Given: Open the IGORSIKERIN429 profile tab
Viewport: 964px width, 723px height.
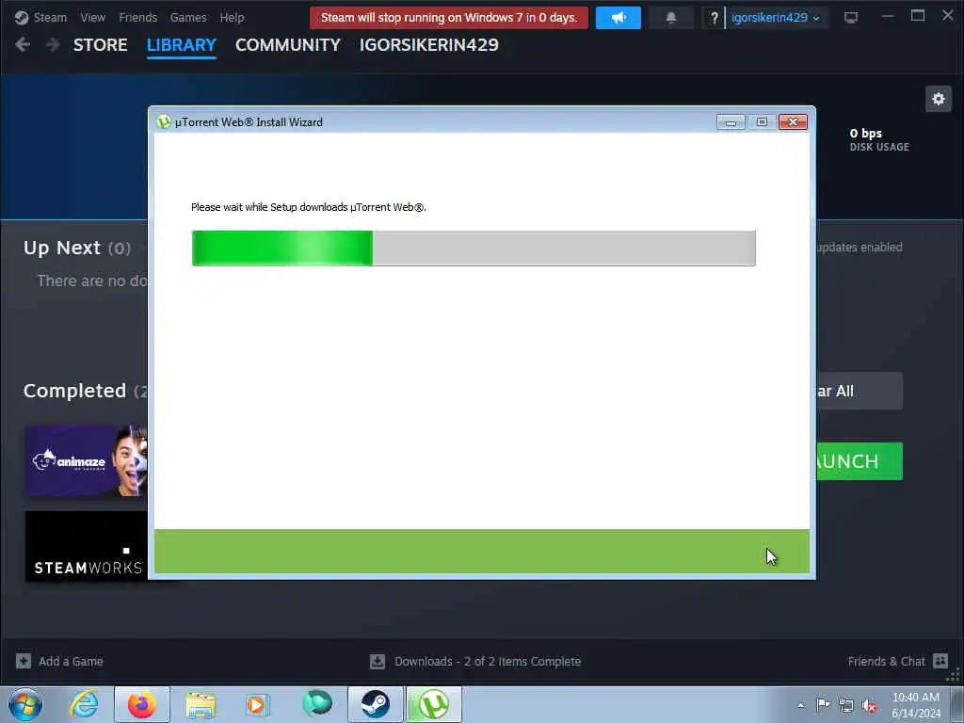Looking at the screenshot, I should tap(429, 45).
